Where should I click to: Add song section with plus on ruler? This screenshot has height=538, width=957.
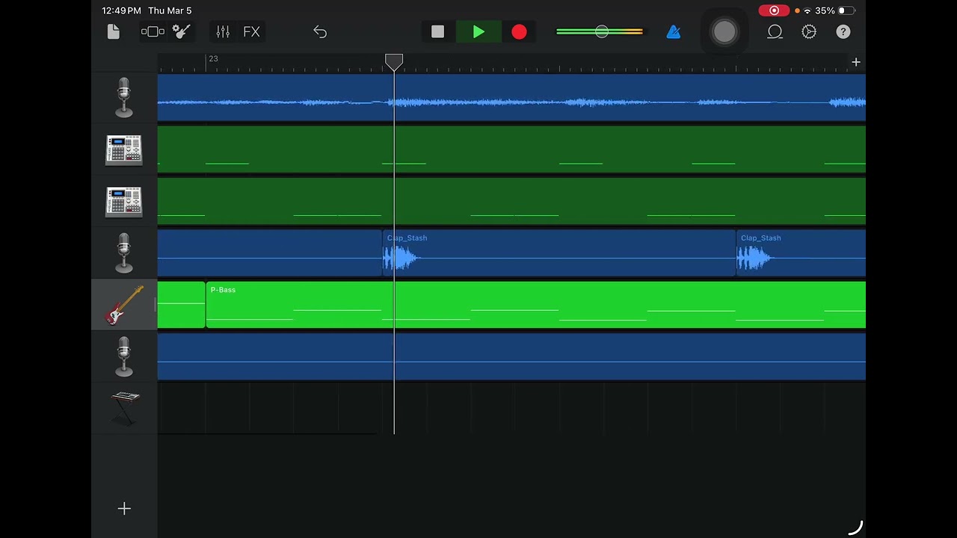pos(856,62)
